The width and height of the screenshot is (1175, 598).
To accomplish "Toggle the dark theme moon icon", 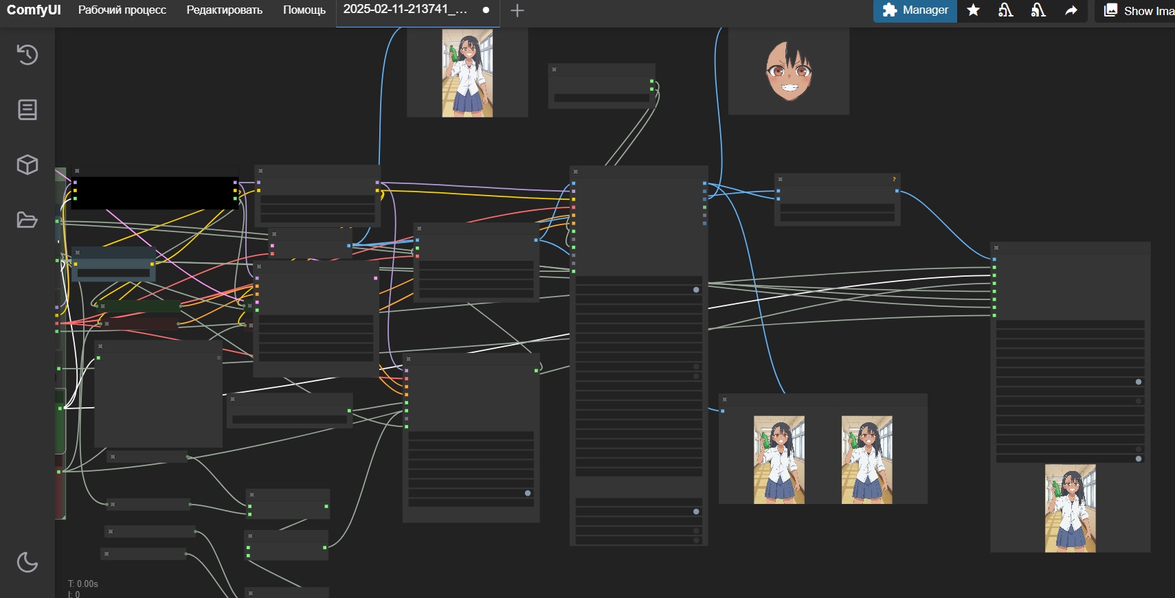I will (27, 562).
